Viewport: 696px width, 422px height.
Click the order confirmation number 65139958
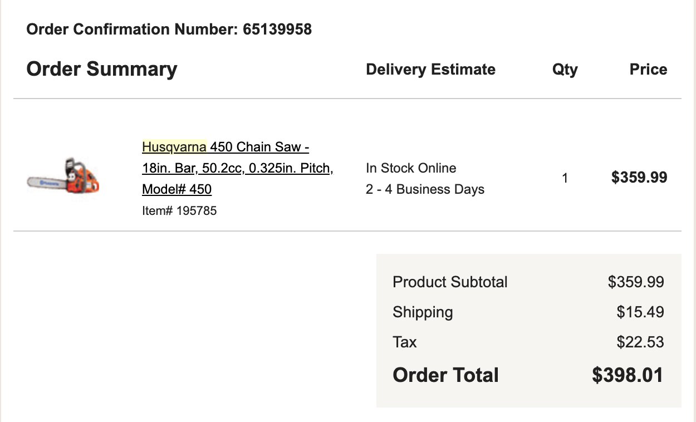(277, 29)
